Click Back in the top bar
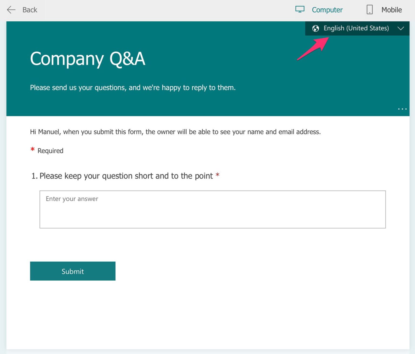415x354 pixels. pyautogui.click(x=29, y=10)
